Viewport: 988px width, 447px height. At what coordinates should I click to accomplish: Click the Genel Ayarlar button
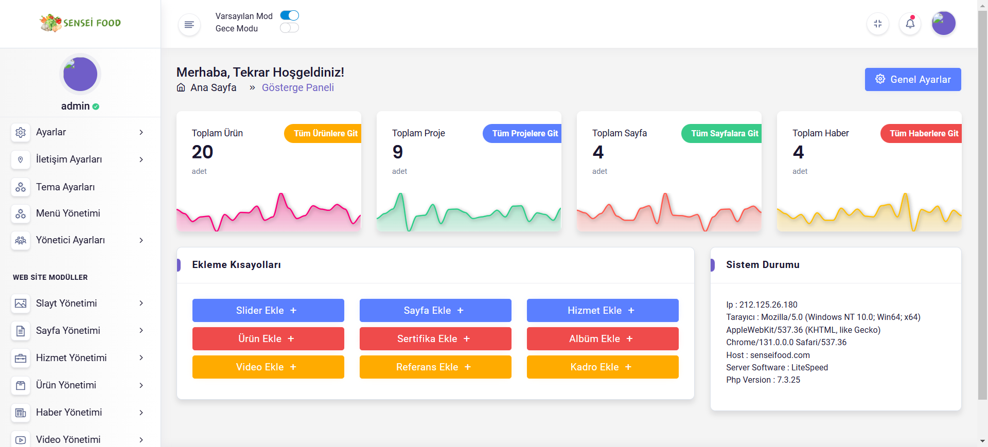coord(912,79)
